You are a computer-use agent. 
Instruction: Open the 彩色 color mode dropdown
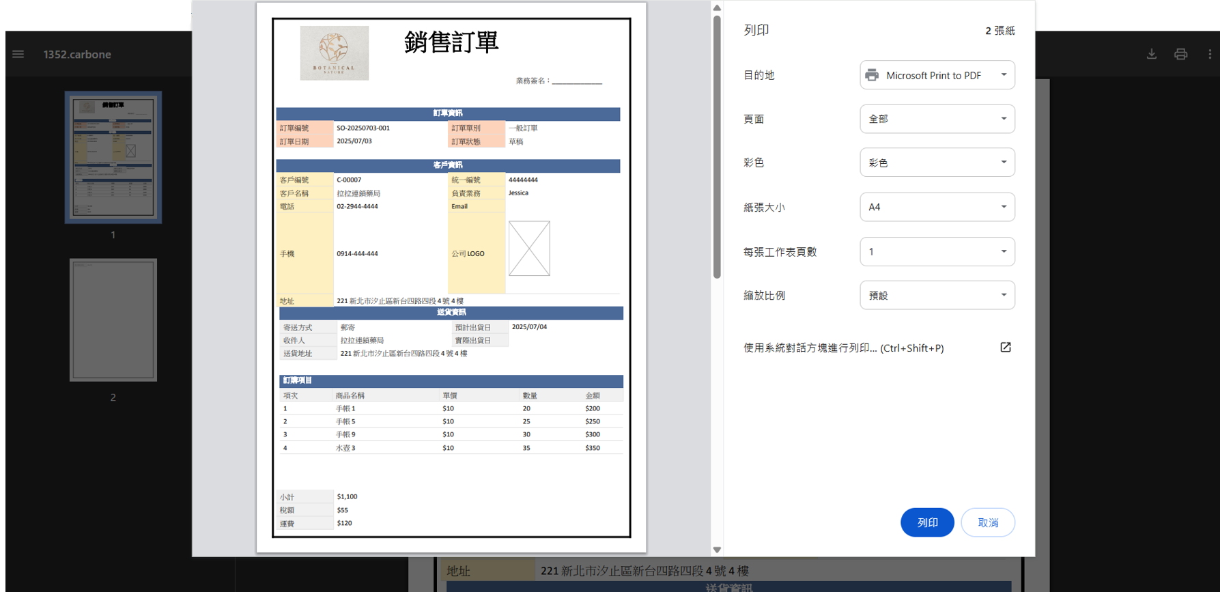[937, 163]
